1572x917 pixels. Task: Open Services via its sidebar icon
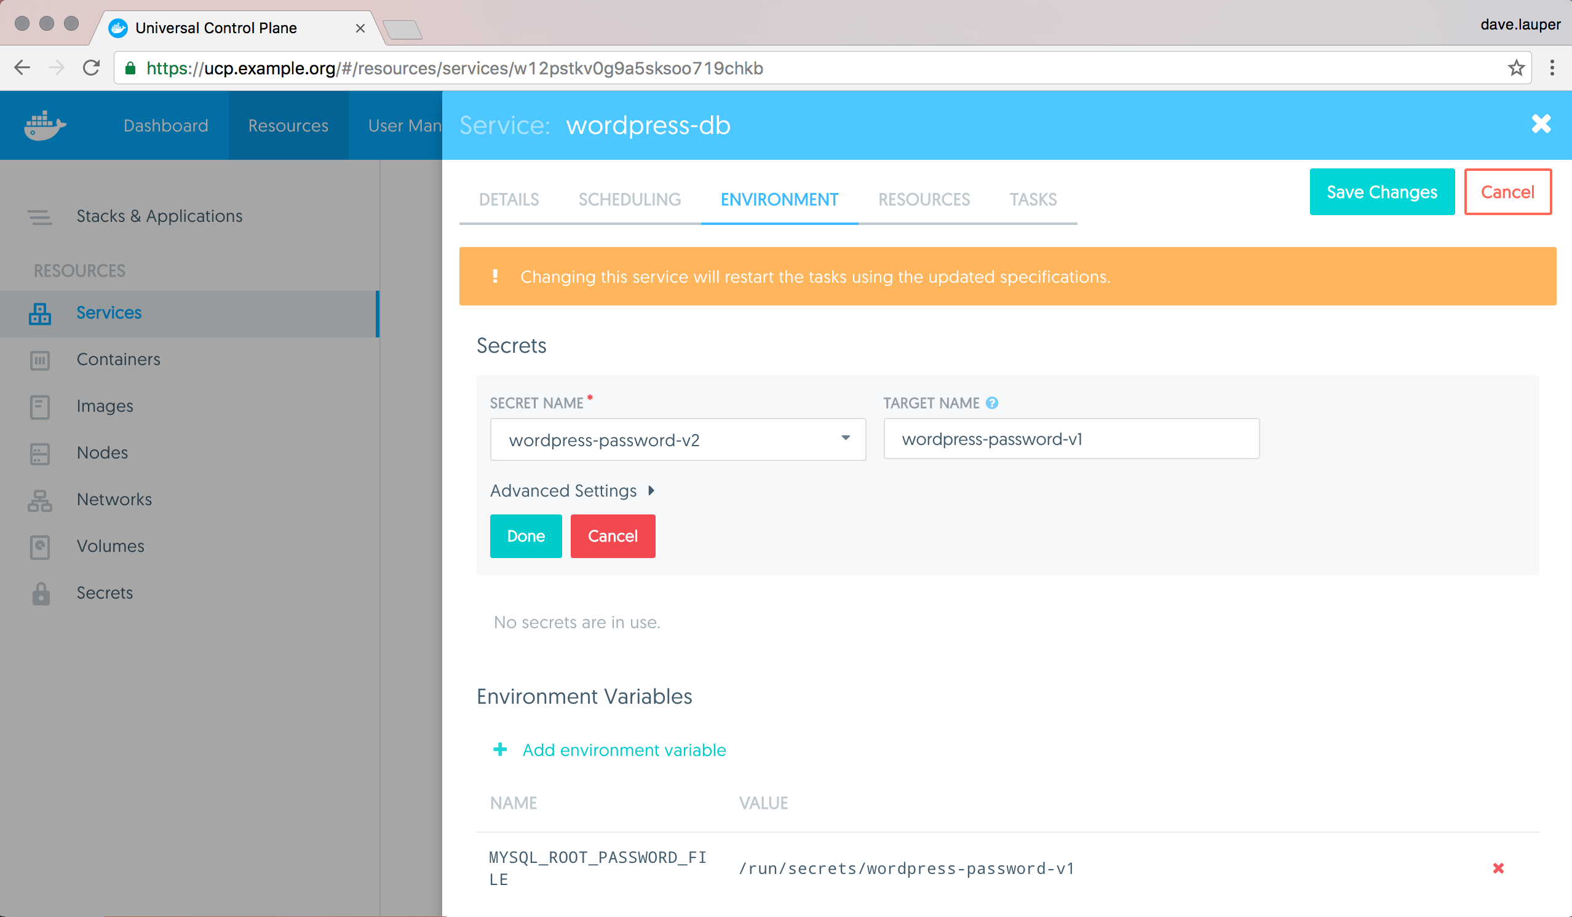40,313
